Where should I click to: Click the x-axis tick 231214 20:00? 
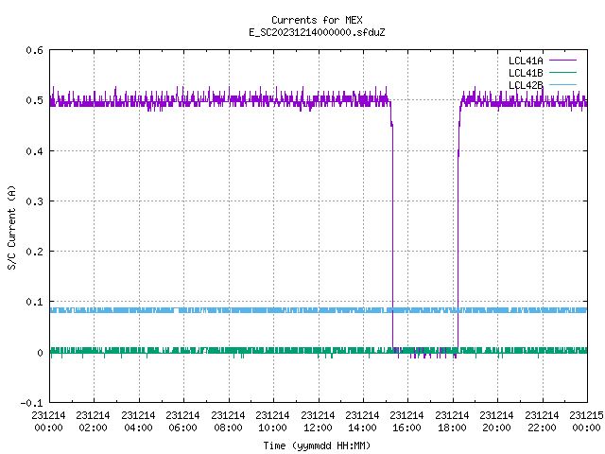click(x=496, y=422)
